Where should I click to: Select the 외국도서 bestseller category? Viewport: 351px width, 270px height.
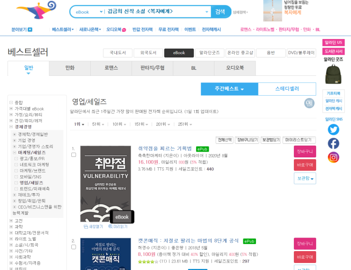click(148, 53)
